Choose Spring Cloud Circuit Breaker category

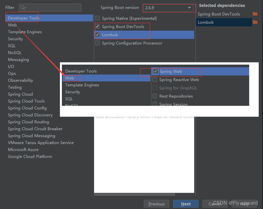(x=35, y=129)
